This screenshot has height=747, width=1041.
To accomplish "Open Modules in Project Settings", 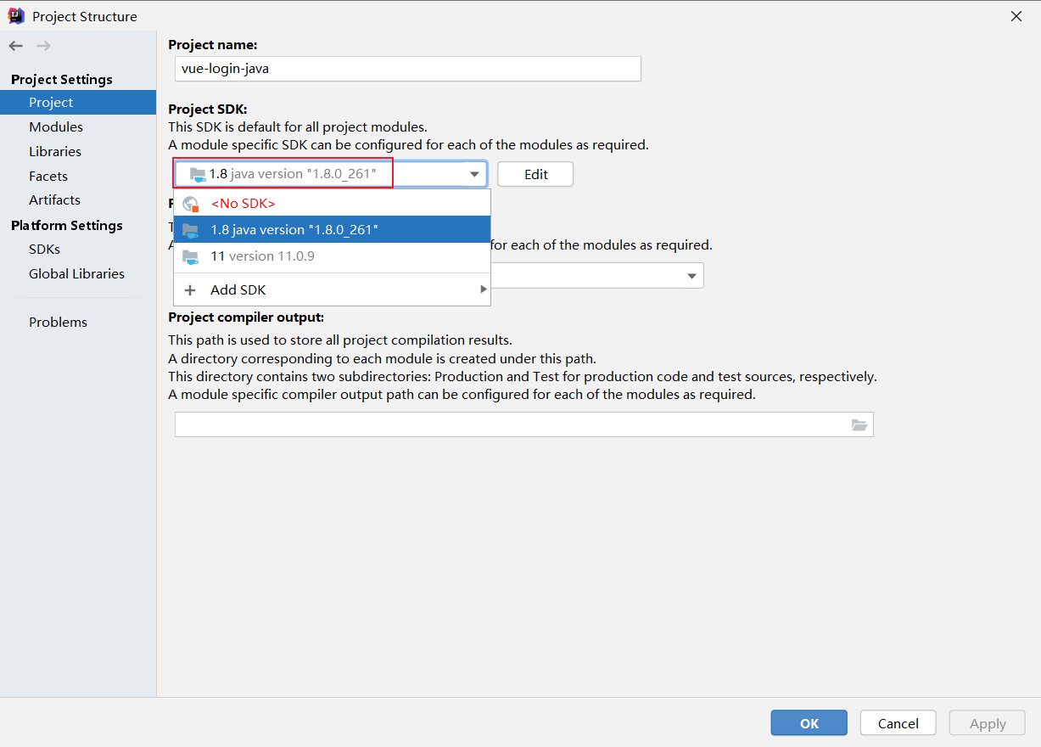I will 56,127.
